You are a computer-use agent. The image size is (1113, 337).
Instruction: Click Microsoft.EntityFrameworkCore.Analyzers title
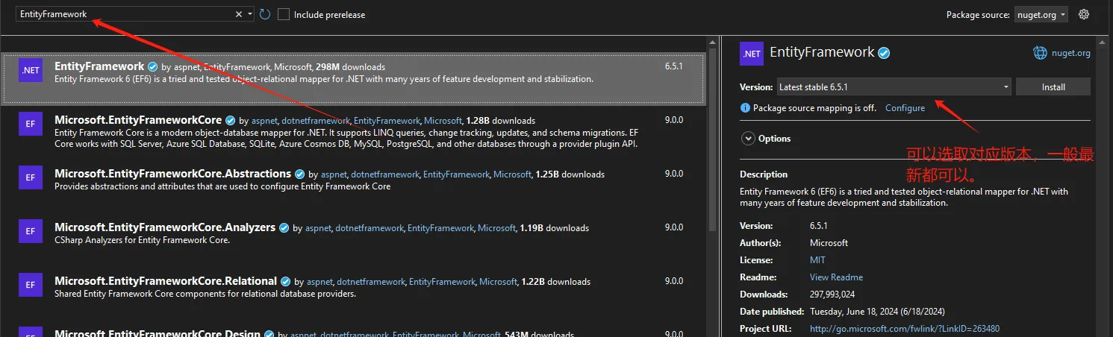point(165,227)
